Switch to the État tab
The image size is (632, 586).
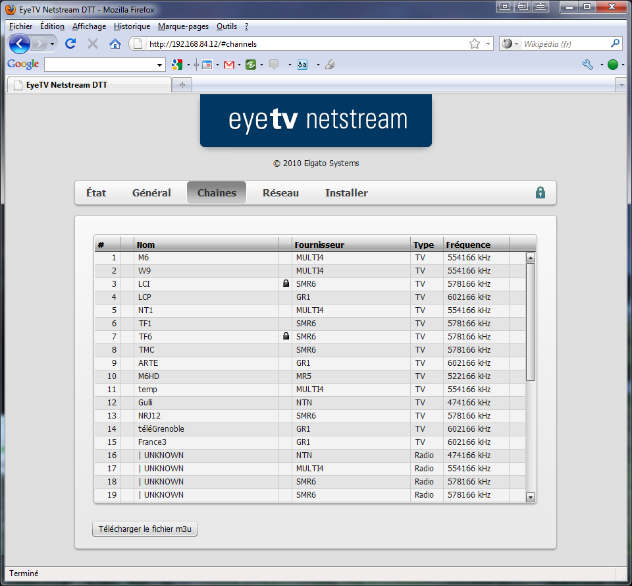(x=96, y=193)
